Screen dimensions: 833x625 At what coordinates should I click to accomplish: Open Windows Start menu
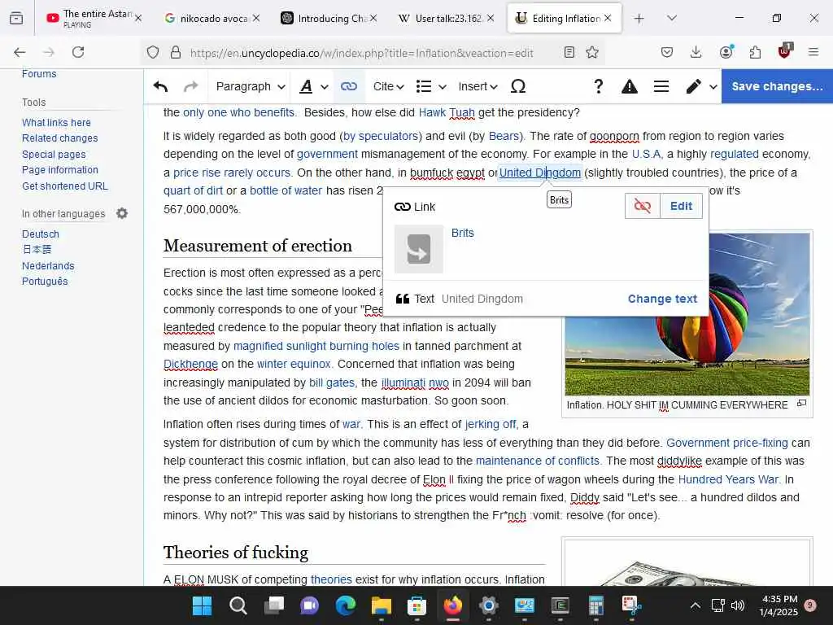(x=202, y=605)
